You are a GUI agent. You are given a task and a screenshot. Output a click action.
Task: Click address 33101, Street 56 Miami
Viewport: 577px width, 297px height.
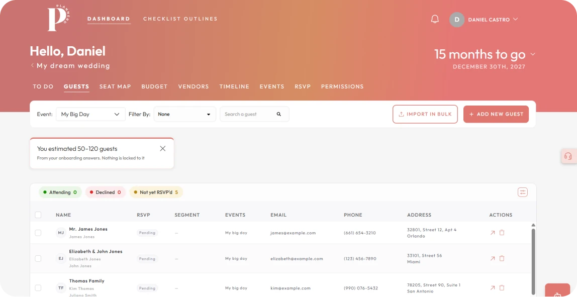[x=424, y=258]
